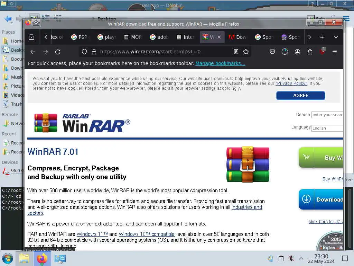Click the AGREE cookies button
Viewport: 354px width, 266px height.
coord(301,96)
